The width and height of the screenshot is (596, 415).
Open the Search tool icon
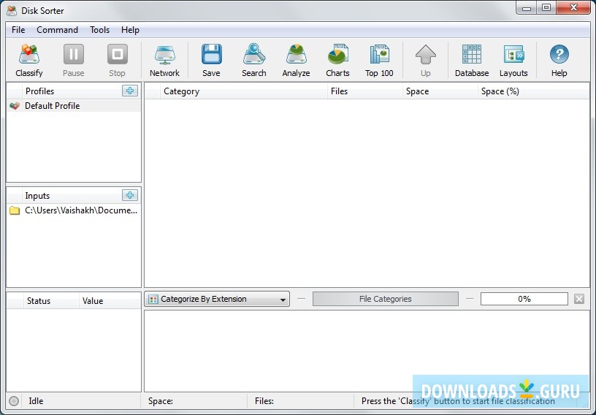[x=254, y=54]
